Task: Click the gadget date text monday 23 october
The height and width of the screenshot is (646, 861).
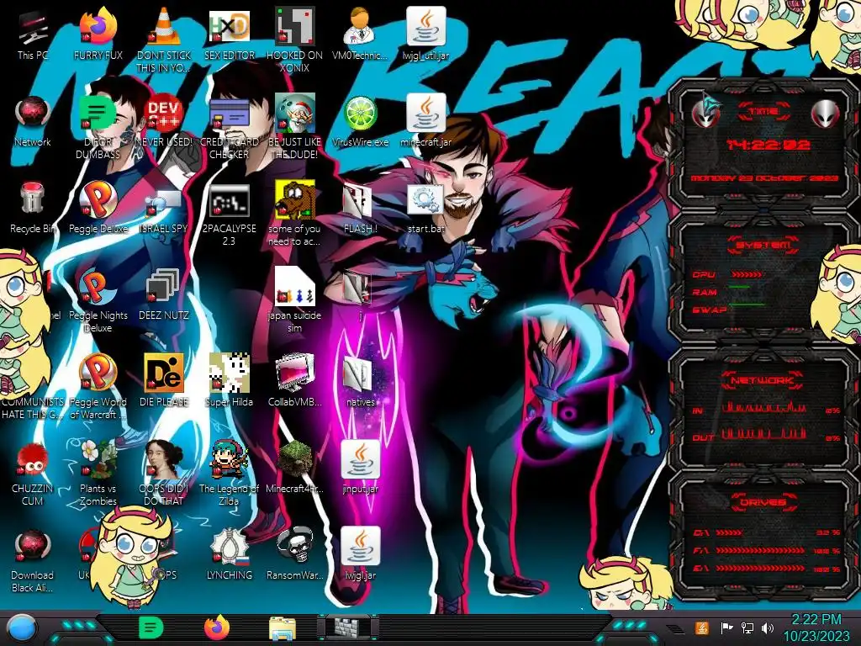Action: (x=764, y=178)
